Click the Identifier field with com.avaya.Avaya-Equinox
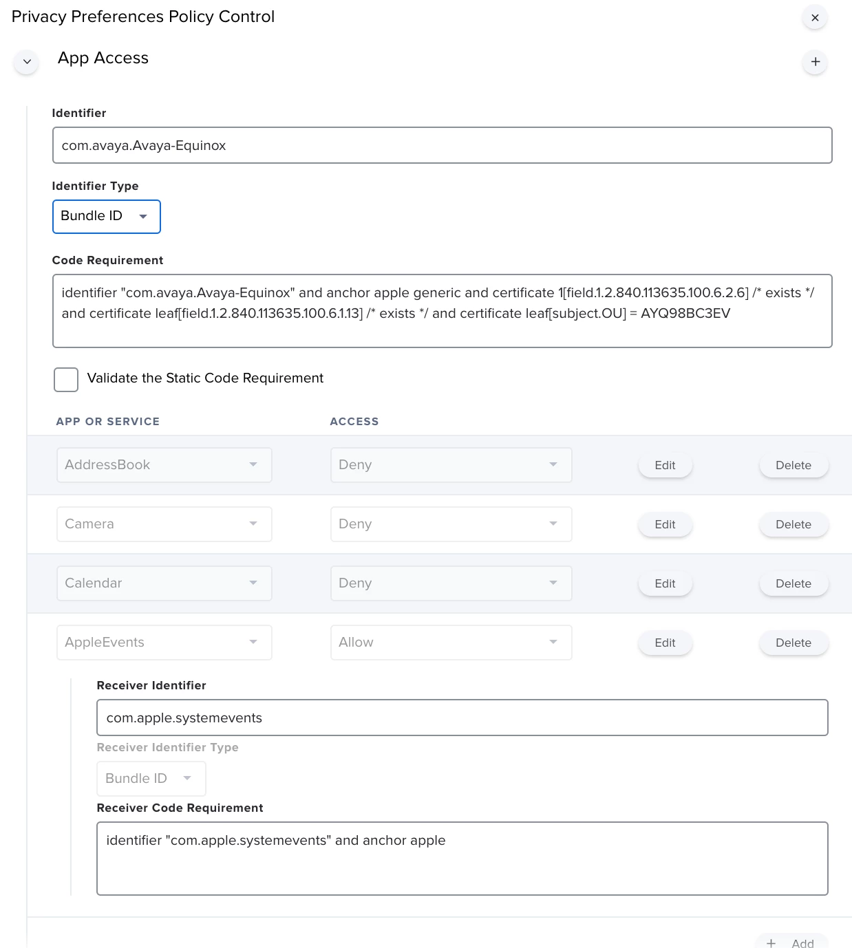The width and height of the screenshot is (852, 948). (x=443, y=145)
